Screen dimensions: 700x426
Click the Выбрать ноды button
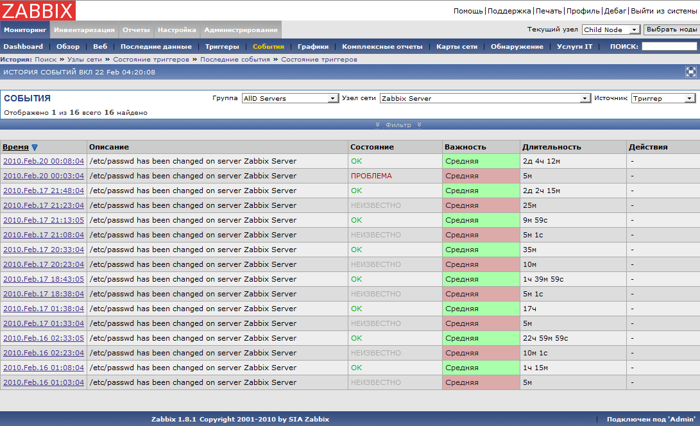(672, 30)
